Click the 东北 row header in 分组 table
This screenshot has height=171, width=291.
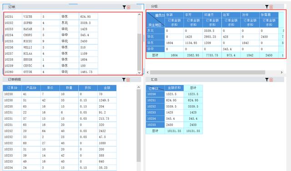point(156,31)
